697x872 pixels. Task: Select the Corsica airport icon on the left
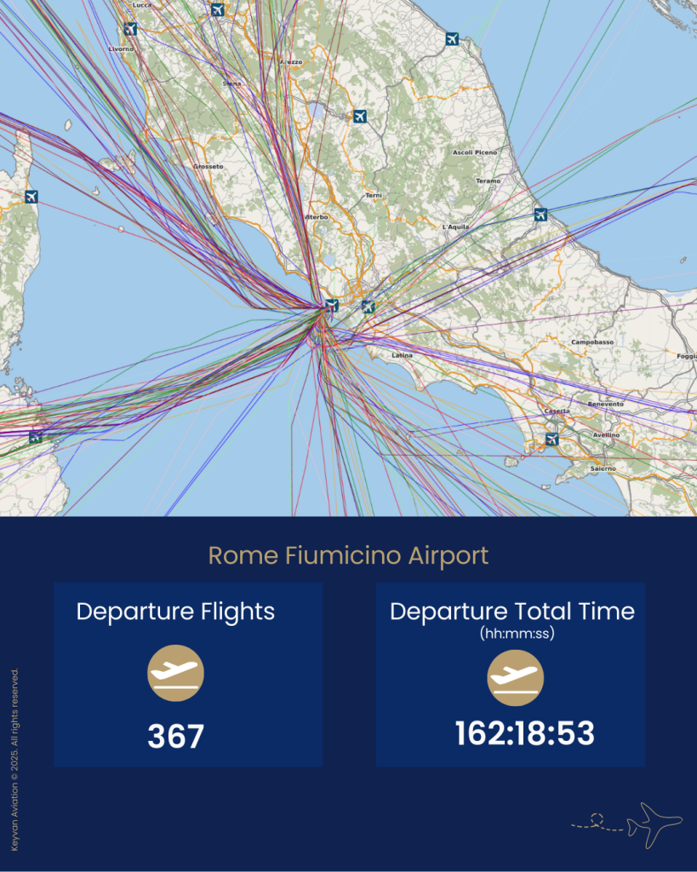pos(31,198)
